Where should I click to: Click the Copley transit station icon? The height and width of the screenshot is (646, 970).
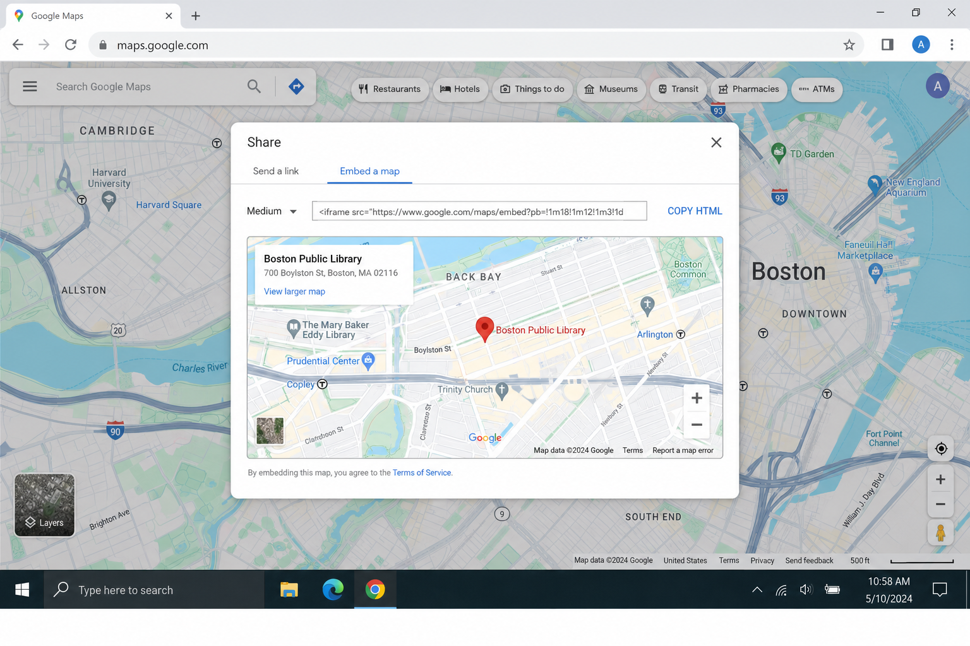tap(322, 384)
